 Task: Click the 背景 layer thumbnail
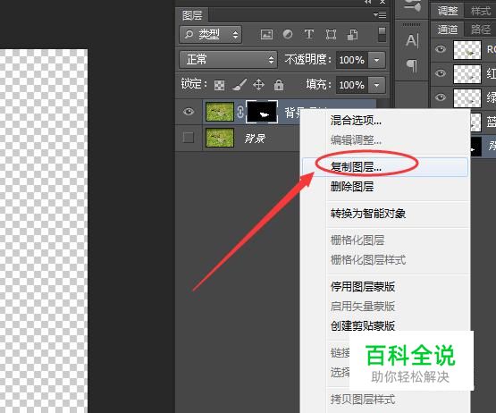[220, 138]
